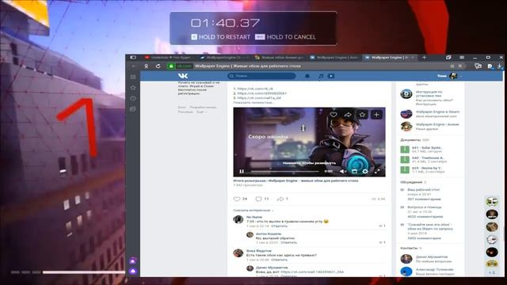Open profile menu next to user avatar
This screenshot has width=507, height=285.
pos(461,76)
